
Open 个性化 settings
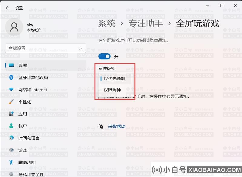point(46,102)
